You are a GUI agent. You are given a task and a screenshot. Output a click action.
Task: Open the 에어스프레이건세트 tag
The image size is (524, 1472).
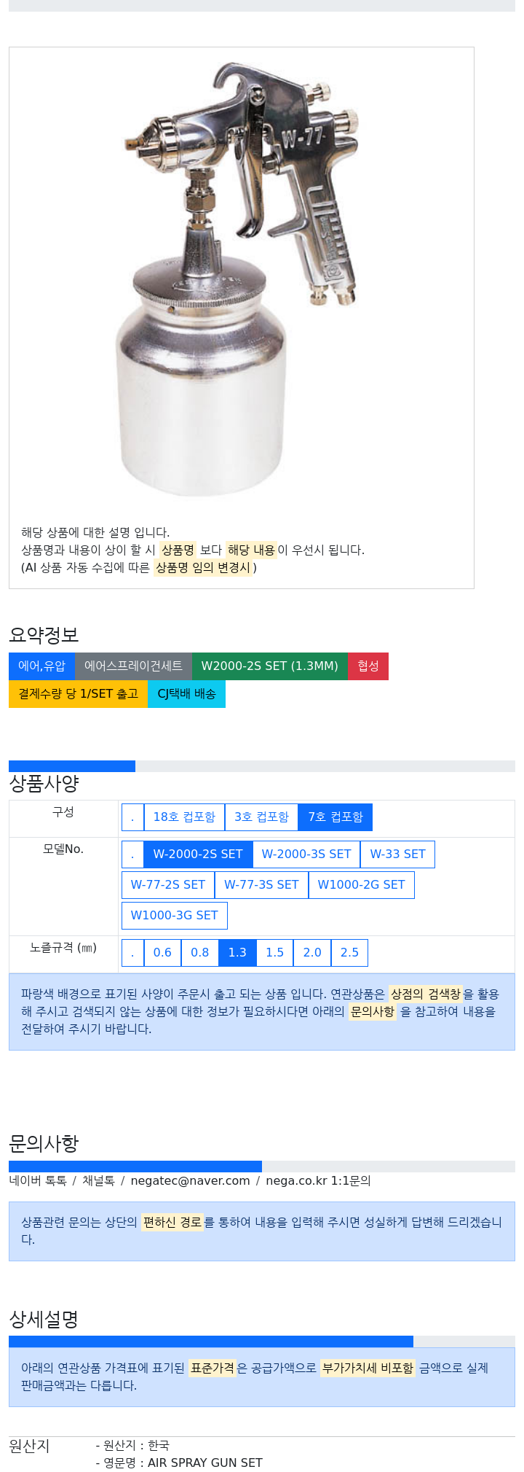(133, 666)
